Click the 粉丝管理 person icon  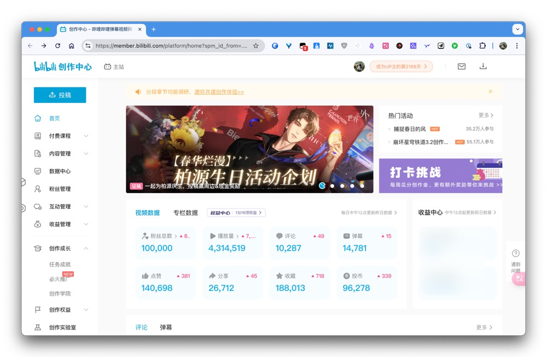[38, 189]
